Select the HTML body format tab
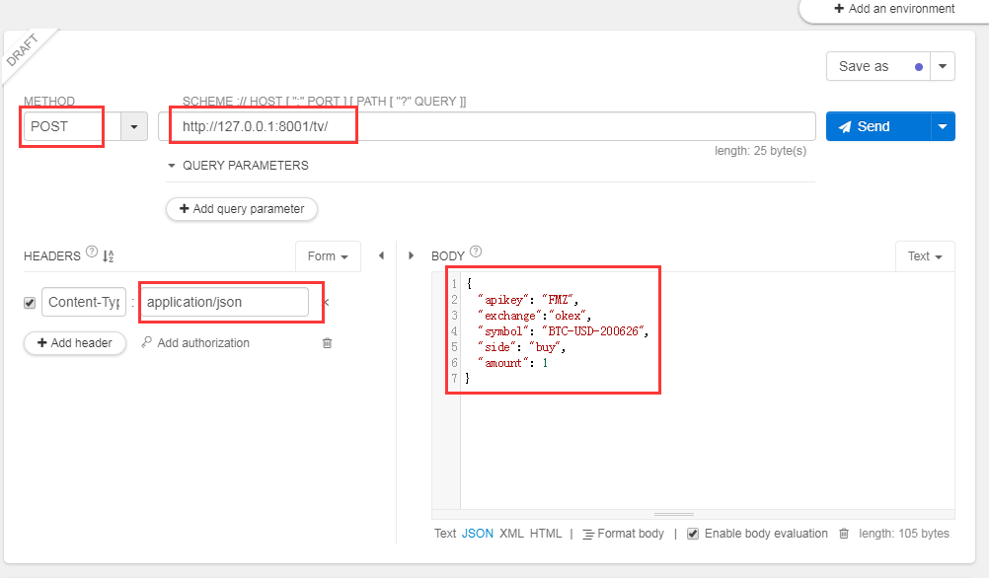Screen dimensions: 989x578 pyautogui.click(x=546, y=534)
